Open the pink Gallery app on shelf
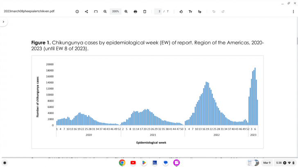 [176, 163]
